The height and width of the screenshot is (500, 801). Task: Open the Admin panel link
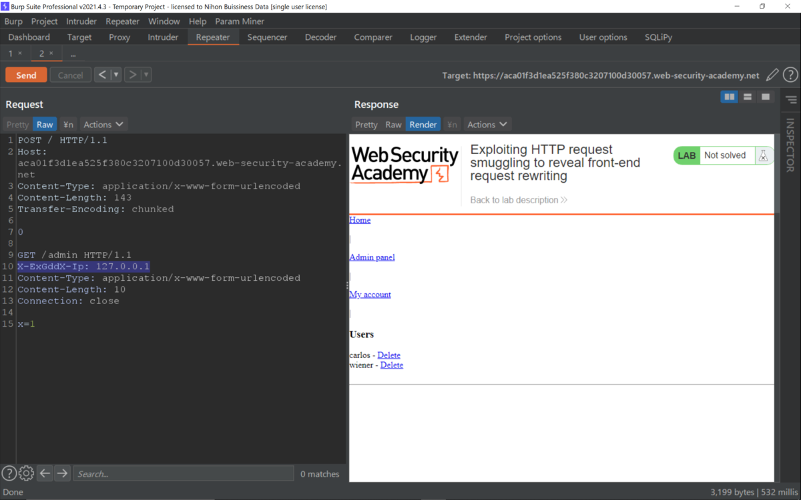click(372, 257)
